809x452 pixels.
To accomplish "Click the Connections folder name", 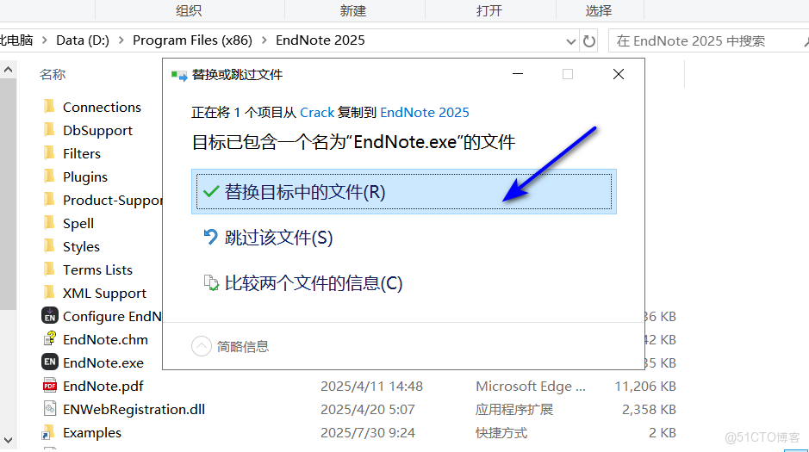I will 103,107.
